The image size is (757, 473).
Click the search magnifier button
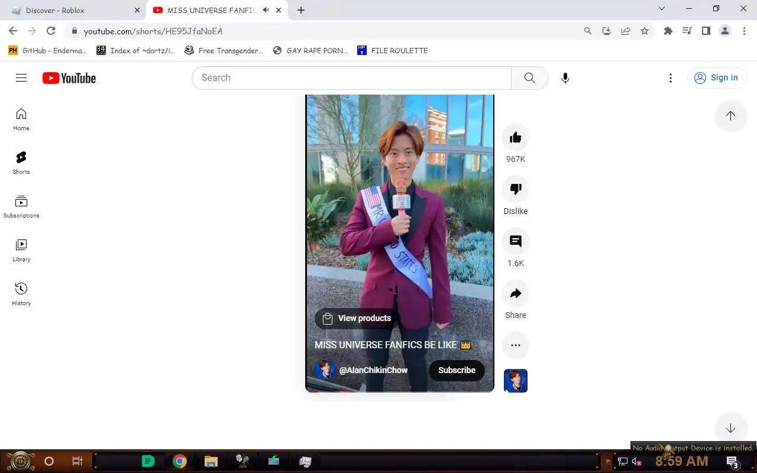click(529, 78)
